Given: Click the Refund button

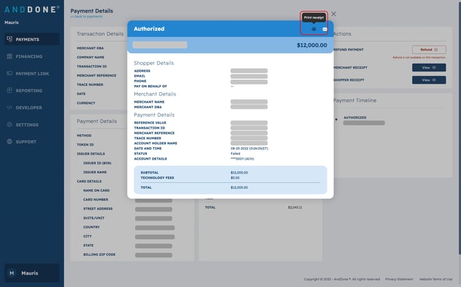Looking at the screenshot, I should [429, 49].
